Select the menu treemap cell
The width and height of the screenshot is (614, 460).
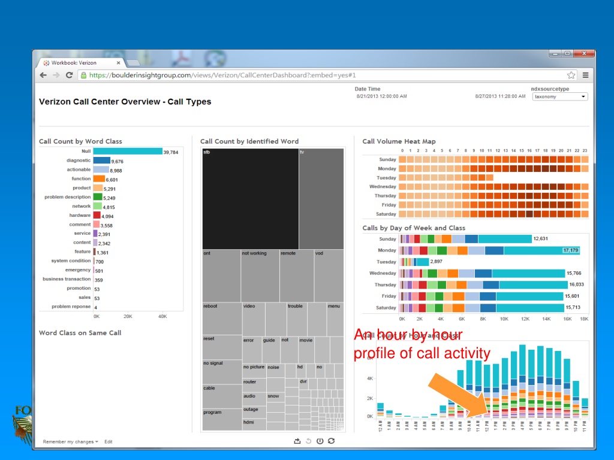[x=335, y=320]
